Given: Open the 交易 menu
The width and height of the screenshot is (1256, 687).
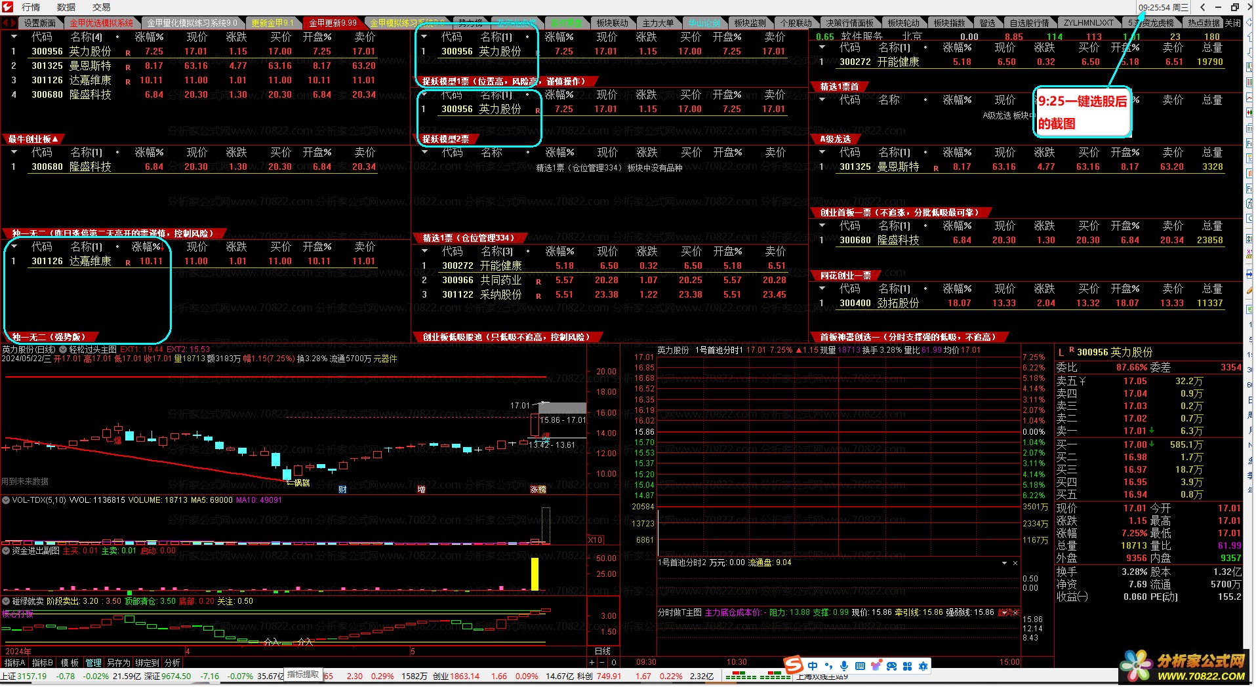Looking at the screenshot, I should click(101, 7).
